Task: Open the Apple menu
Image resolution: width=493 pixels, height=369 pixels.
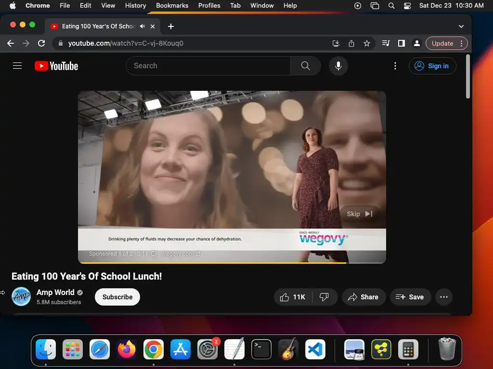Action: pos(13,5)
